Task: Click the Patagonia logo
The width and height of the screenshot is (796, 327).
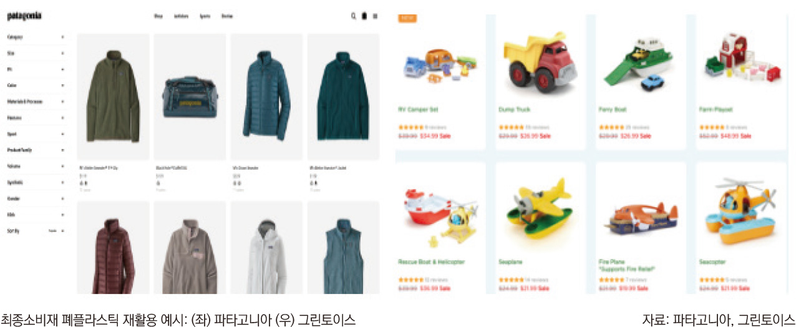Action: (x=24, y=16)
